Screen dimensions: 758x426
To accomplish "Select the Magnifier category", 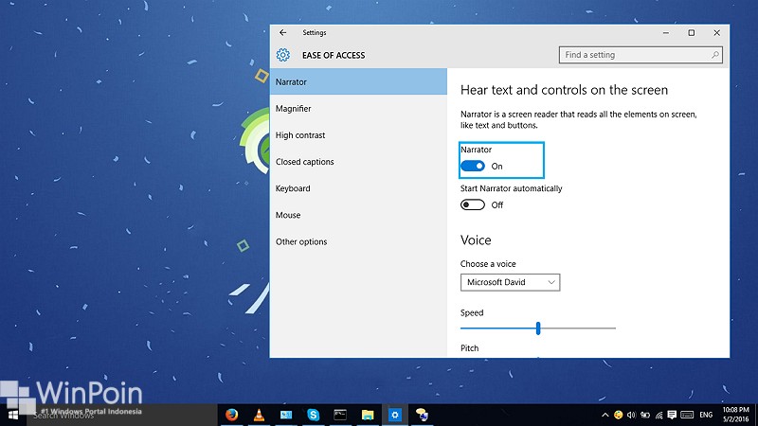I will [x=358, y=109].
